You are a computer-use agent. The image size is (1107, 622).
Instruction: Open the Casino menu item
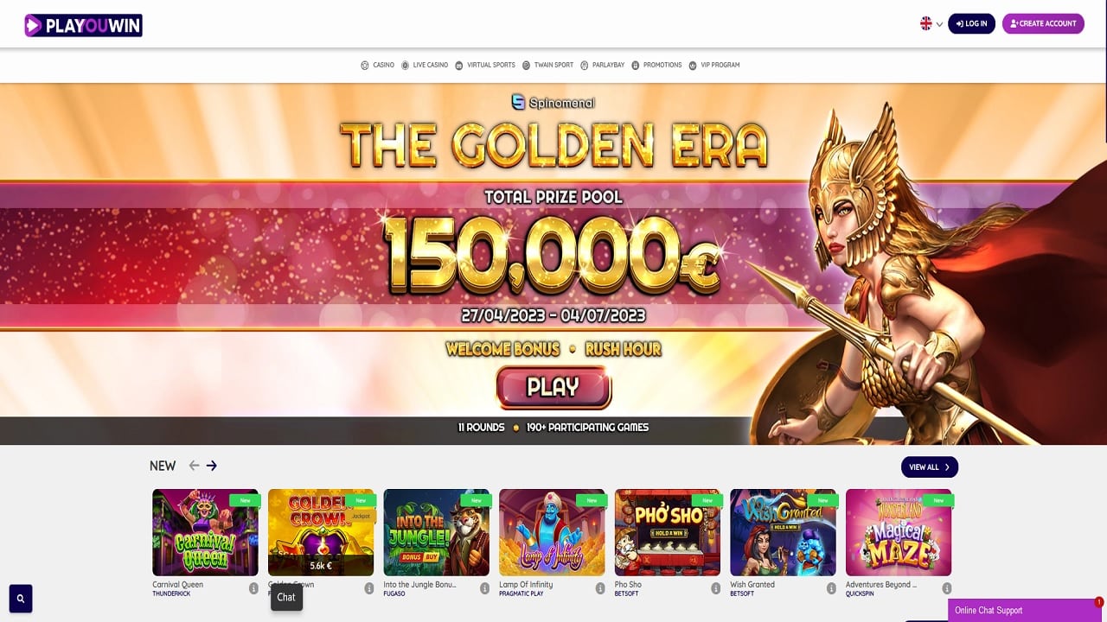(378, 65)
